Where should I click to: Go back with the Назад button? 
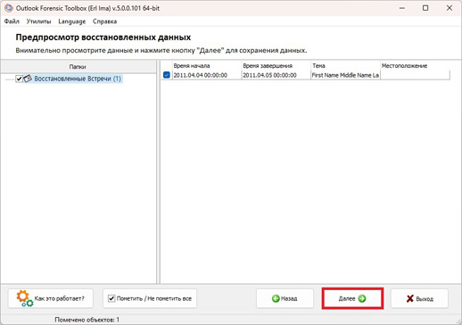[x=285, y=298]
